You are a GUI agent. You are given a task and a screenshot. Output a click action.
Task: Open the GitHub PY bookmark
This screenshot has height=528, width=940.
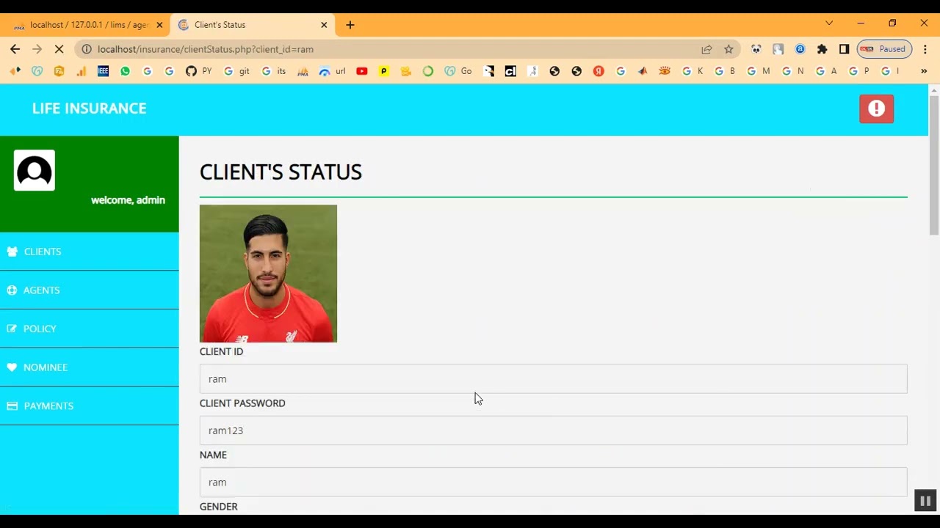tap(198, 71)
